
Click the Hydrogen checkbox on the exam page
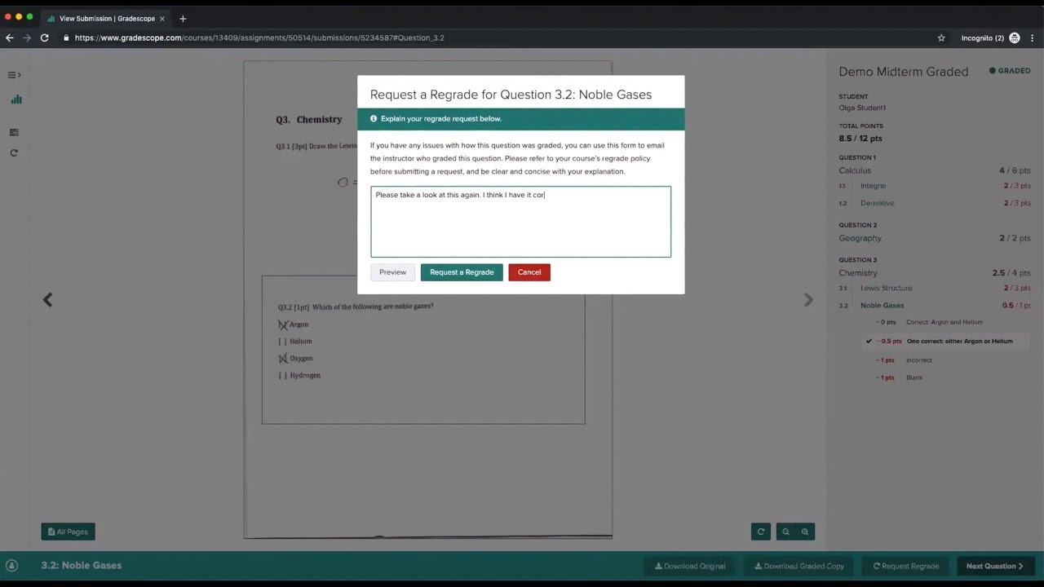283,376
